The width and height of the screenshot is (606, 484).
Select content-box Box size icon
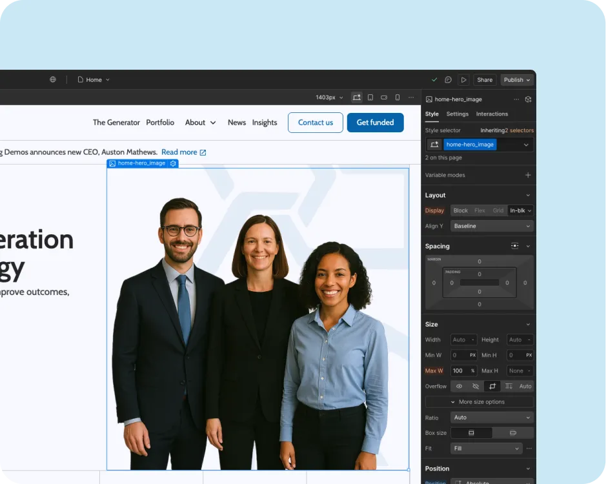(x=513, y=433)
